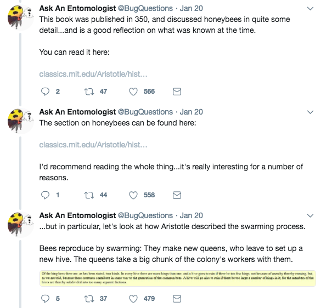Like the tweet with 558 likes

click(x=134, y=195)
